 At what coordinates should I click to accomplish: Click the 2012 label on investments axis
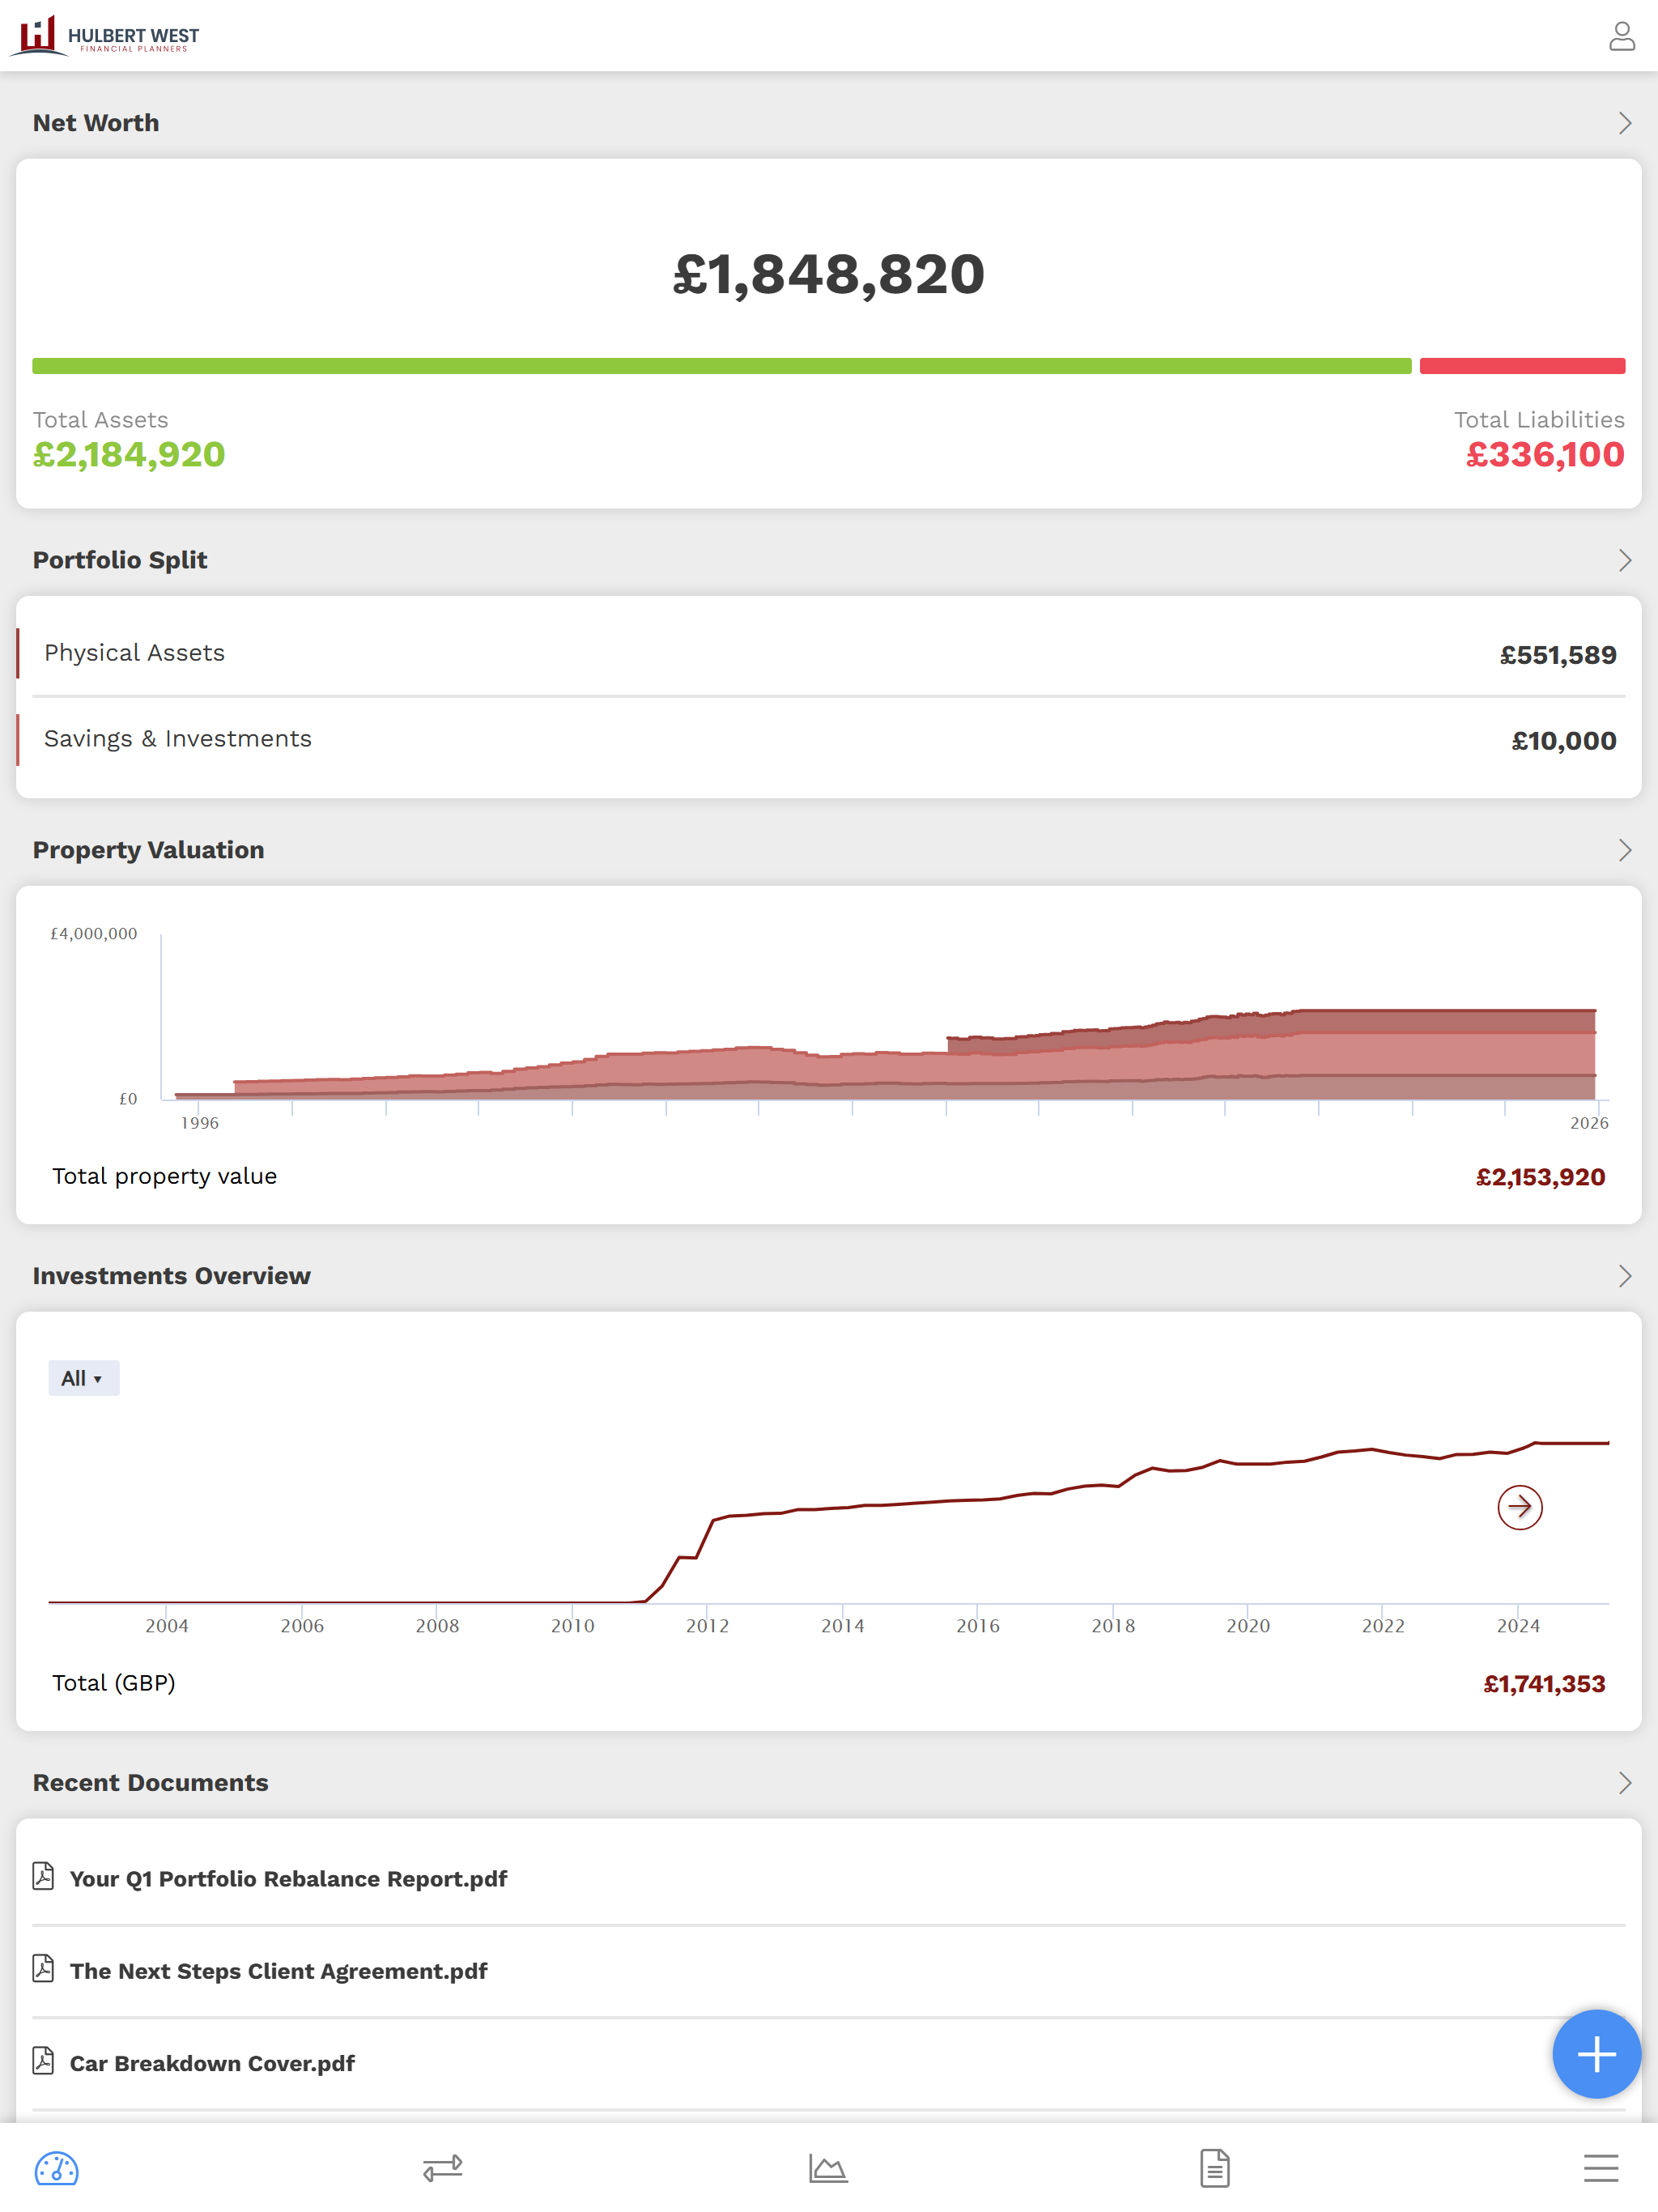click(707, 1626)
